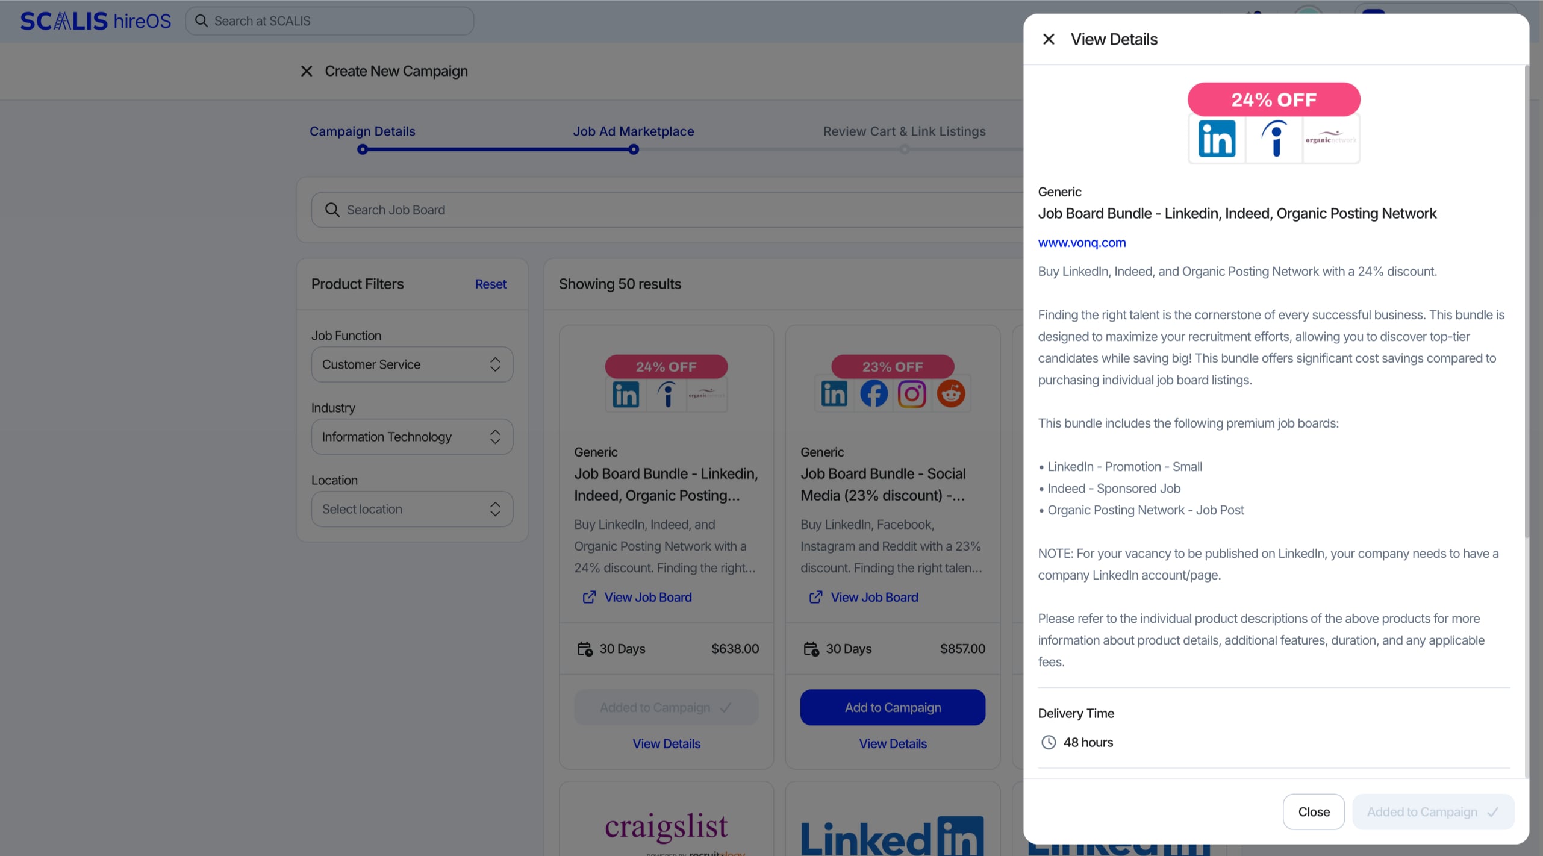Click the external link icon on the $857.00 card

[815, 597]
